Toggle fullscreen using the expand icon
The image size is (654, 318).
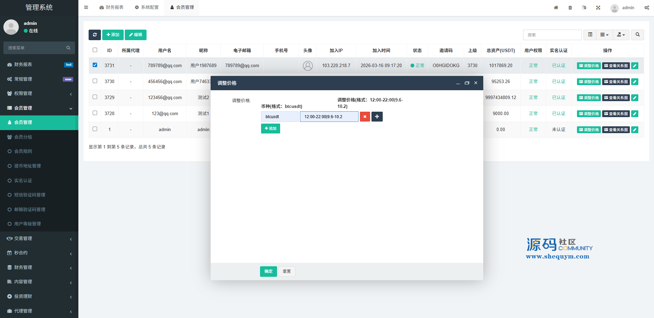pos(598,7)
